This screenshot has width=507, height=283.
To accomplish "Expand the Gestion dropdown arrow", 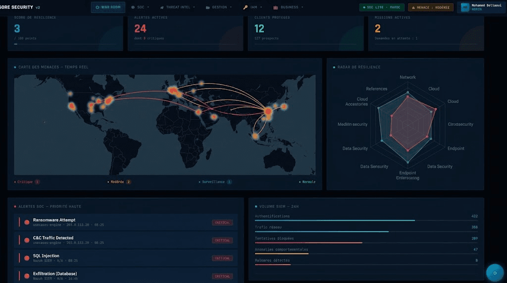I will pos(231,7).
